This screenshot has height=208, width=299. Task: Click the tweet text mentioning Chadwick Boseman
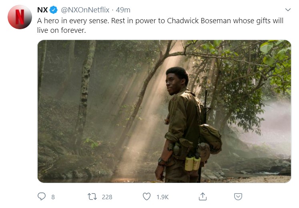[160, 25]
